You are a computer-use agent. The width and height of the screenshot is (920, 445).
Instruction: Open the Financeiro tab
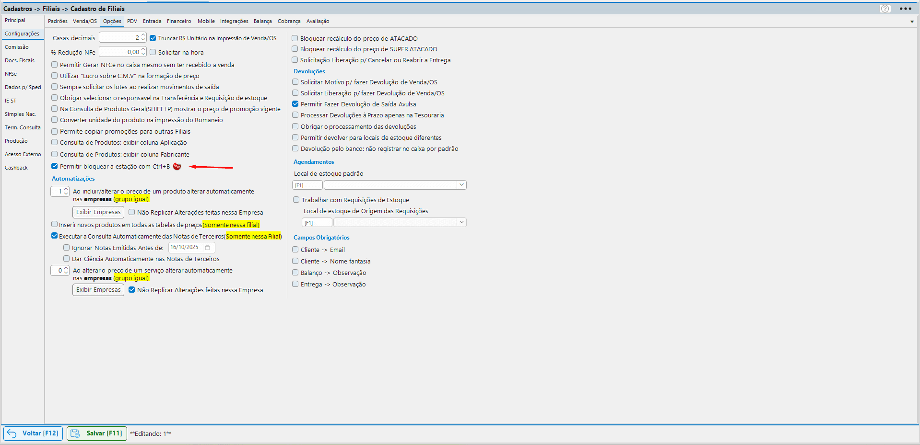coord(179,21)
